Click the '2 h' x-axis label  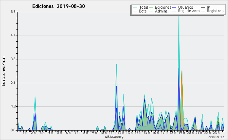33,133
